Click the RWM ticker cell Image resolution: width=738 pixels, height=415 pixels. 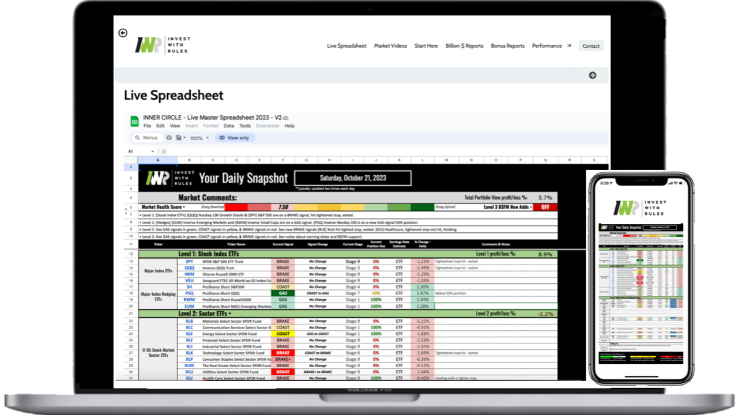click(x=189, y=300)
